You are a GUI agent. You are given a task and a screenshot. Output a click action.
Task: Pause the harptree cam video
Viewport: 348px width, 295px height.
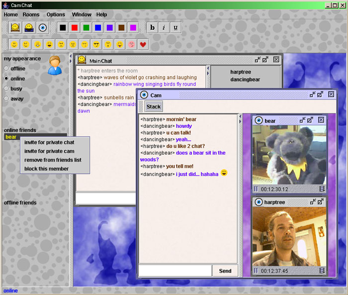pyautogui.click(x=256, y=271)
